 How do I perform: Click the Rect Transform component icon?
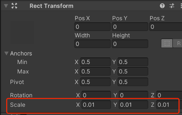click(x=14, y=6)
